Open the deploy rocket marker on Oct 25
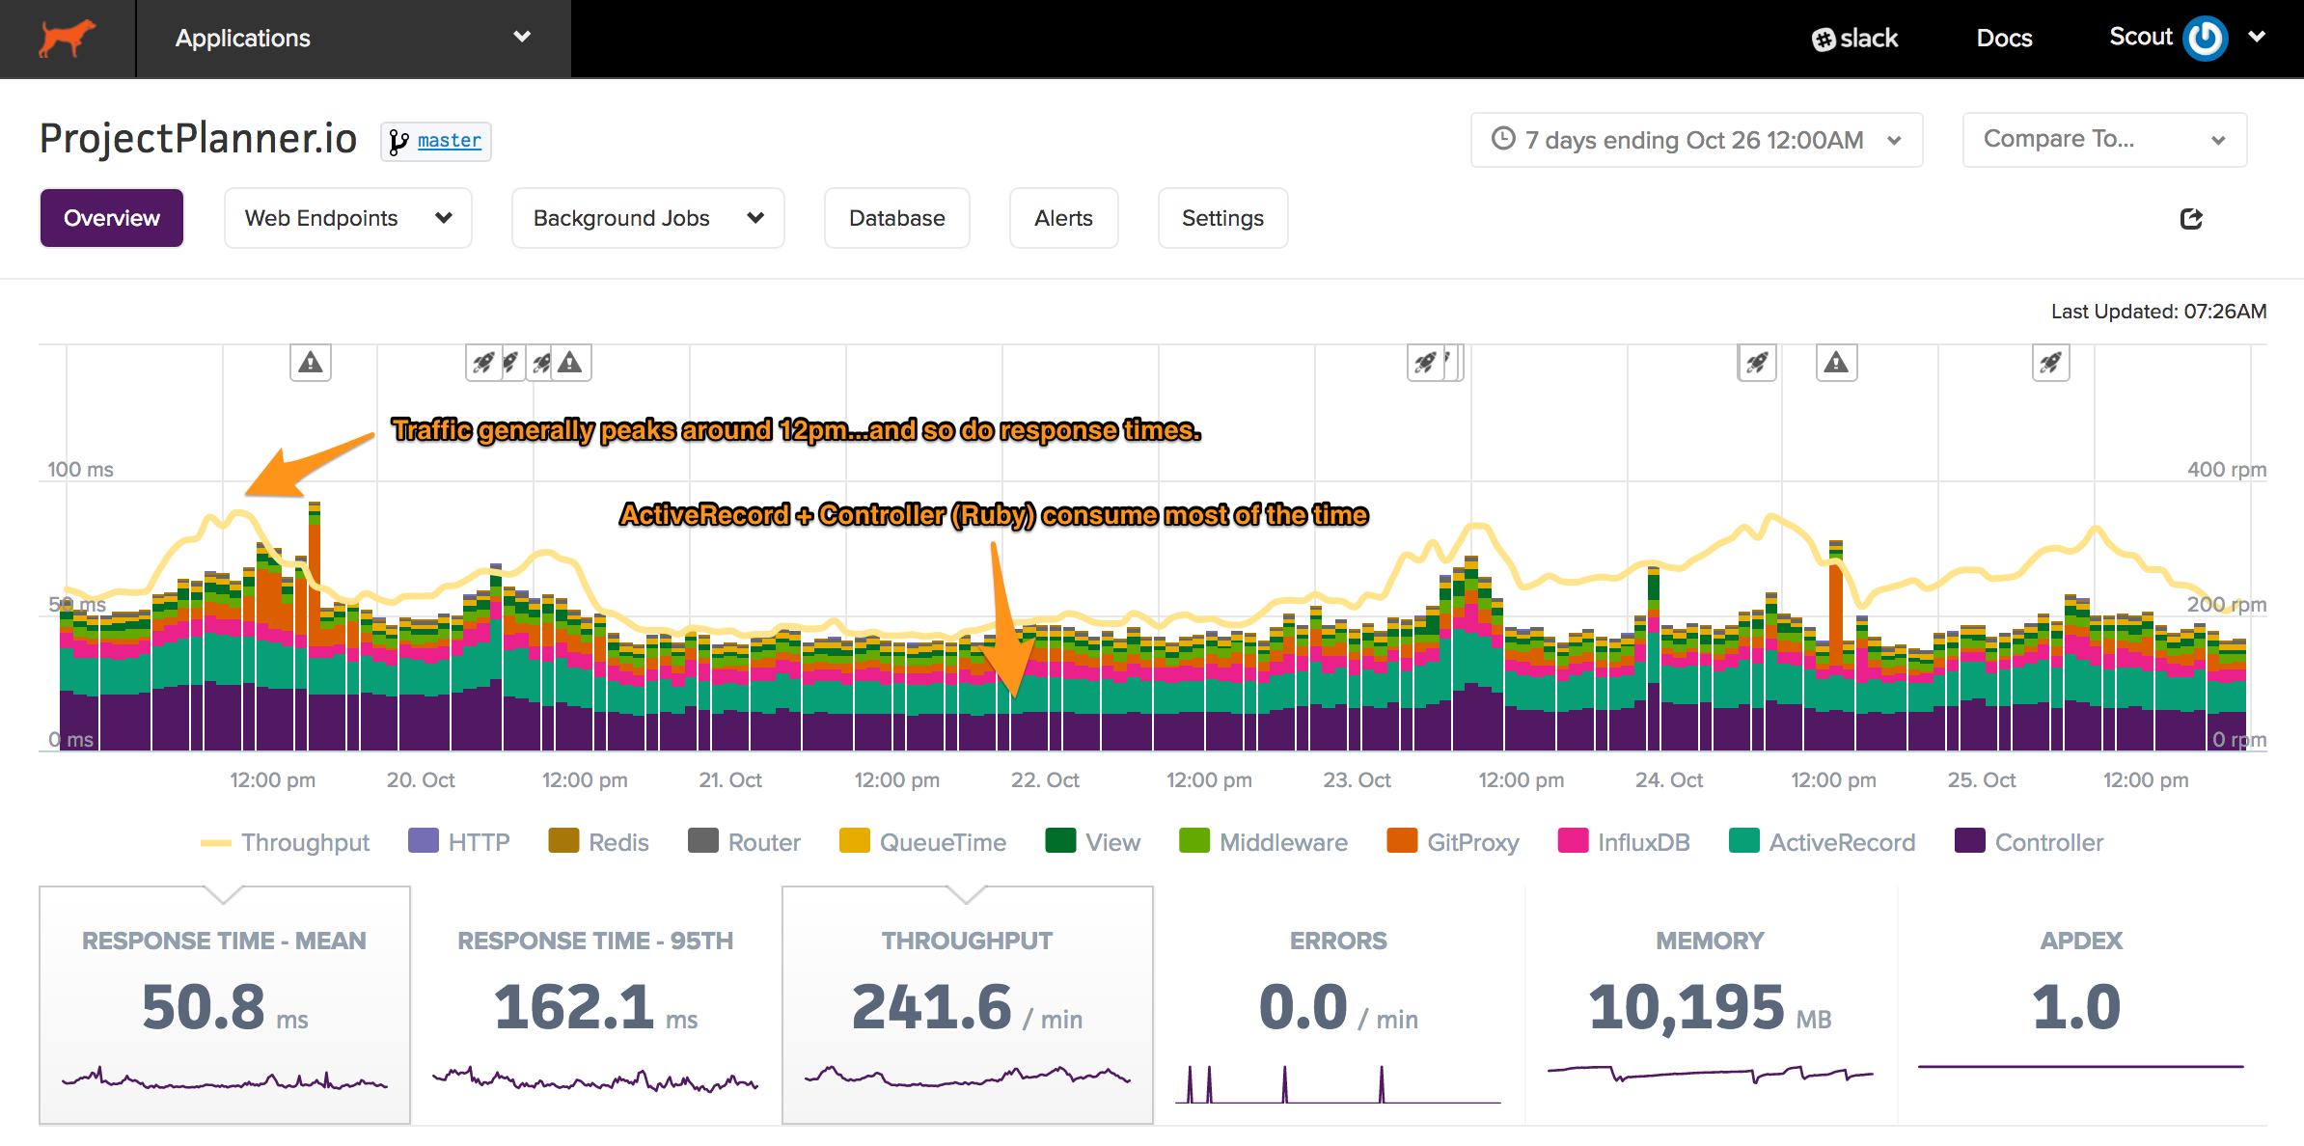This screenshot has width=2304, height=1146. point(2050,363)
